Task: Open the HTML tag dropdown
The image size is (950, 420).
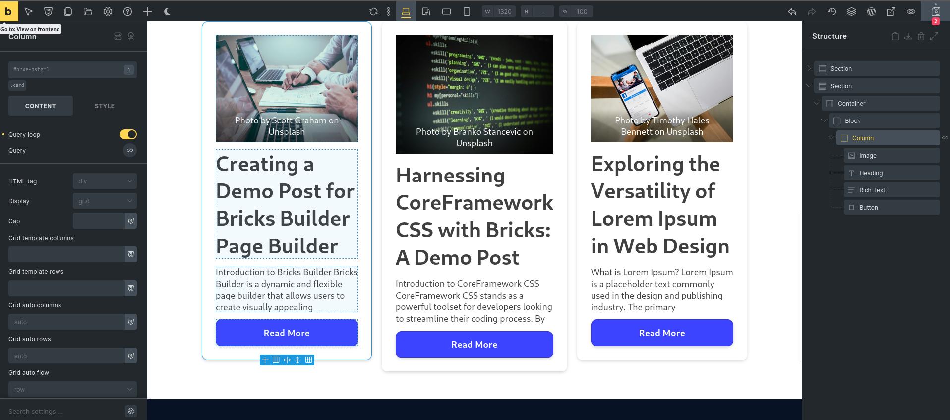Action: (x=105, y=181)
